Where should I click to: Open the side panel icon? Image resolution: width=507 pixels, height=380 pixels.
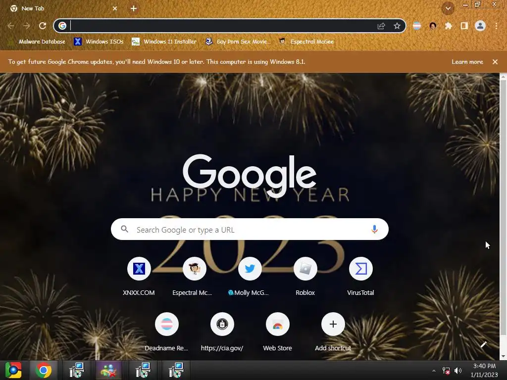(x=464, y=26)
